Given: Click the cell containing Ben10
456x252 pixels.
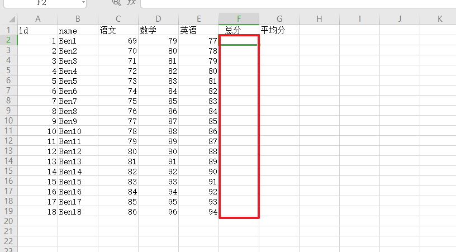Looking at the screenshot, I should 78,131.
